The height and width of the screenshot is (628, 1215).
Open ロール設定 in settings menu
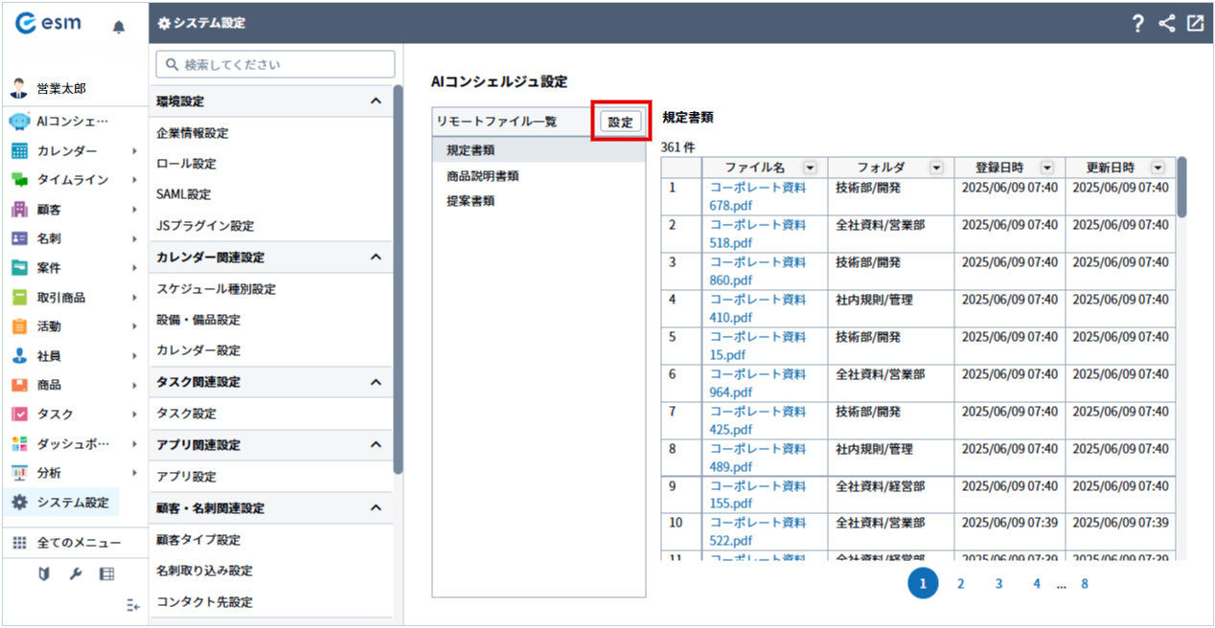(187, 164)
